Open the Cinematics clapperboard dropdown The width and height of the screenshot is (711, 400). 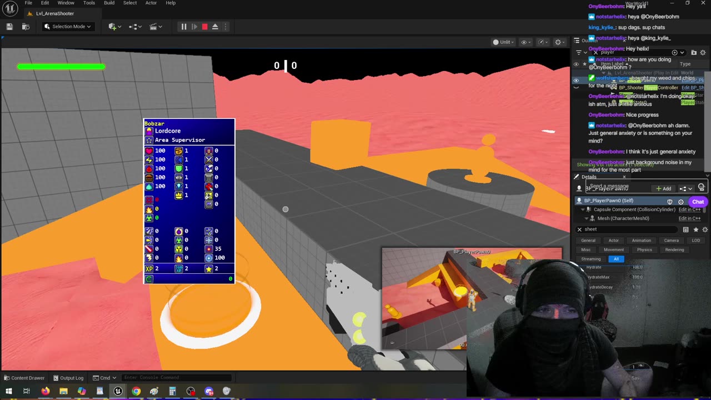[155, 27]
